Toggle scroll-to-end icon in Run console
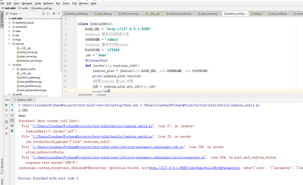The width and height of the screenshot is (303, 185). [12, 121]
